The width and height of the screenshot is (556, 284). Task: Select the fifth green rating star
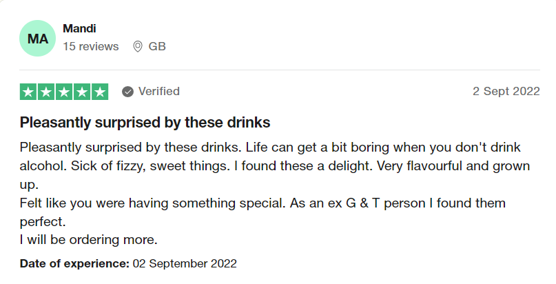click(100, 92)
